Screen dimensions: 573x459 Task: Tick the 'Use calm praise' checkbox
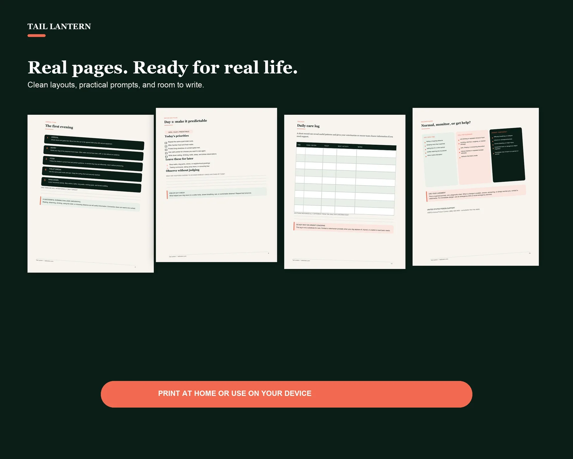(x=166, y=153)
